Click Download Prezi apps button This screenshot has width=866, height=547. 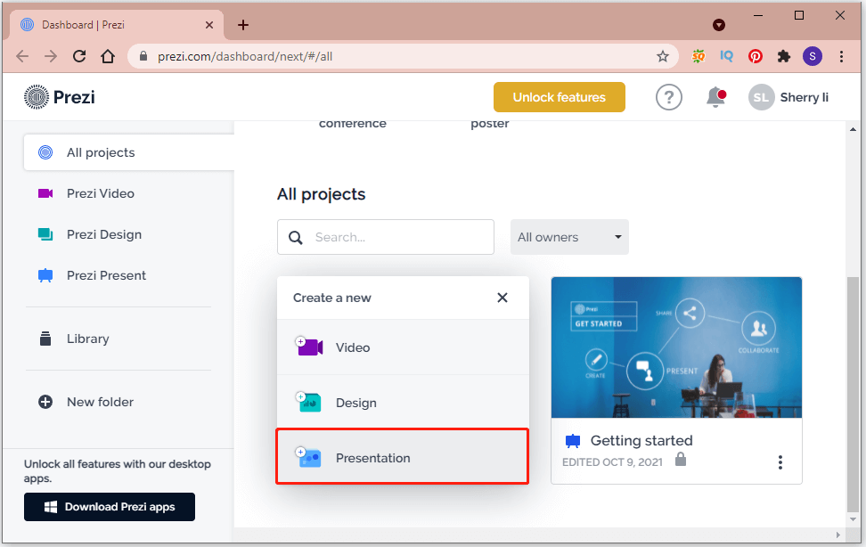[x=110, y=507]
